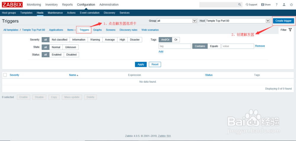Viewport: 296px width, 141px height.
Task: Select High severity filter
Action: tap(122, 40)
